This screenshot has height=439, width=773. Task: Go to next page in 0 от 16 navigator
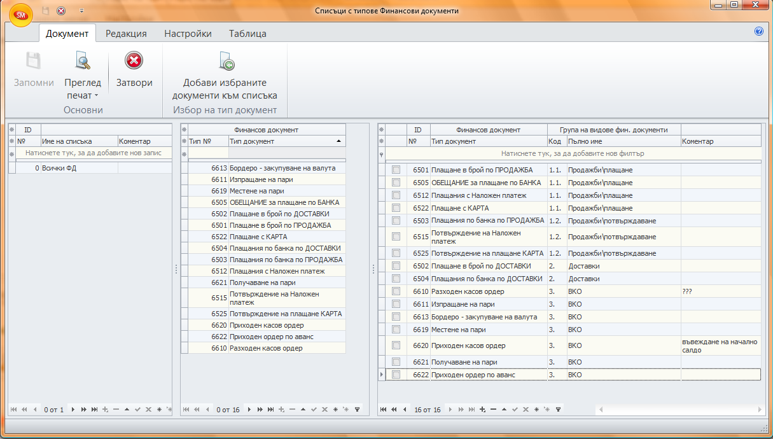259,410
